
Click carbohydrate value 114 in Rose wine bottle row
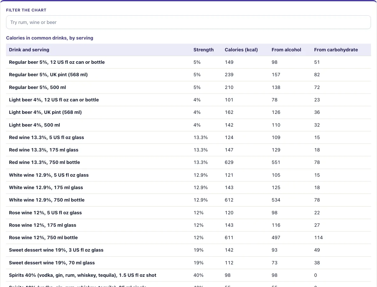click(318, 238)
